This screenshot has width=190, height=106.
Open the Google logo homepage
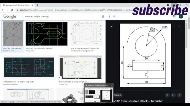point(10,16)
